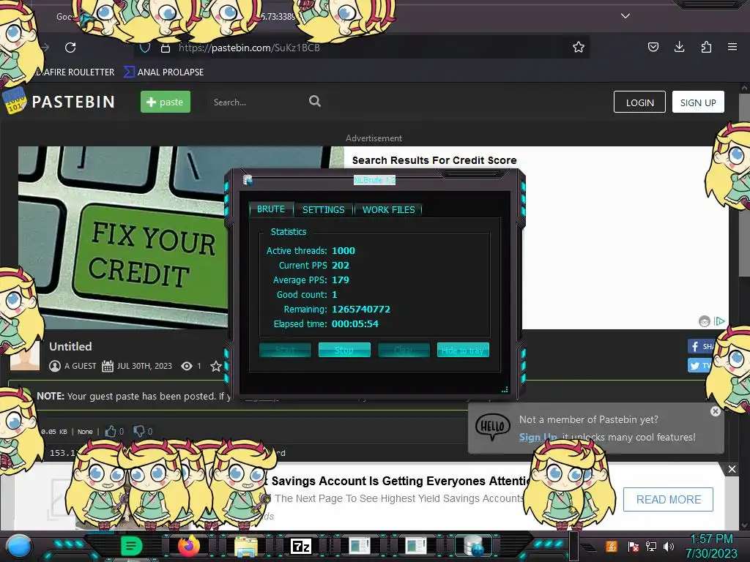Click the Action Center flag icon
This screenshot has height=562, width=750.
[634, 546]
